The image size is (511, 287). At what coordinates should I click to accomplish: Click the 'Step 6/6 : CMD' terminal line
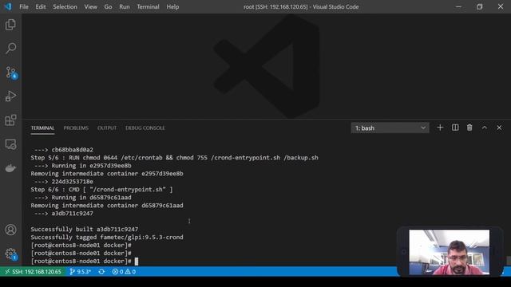coord(101,190)
